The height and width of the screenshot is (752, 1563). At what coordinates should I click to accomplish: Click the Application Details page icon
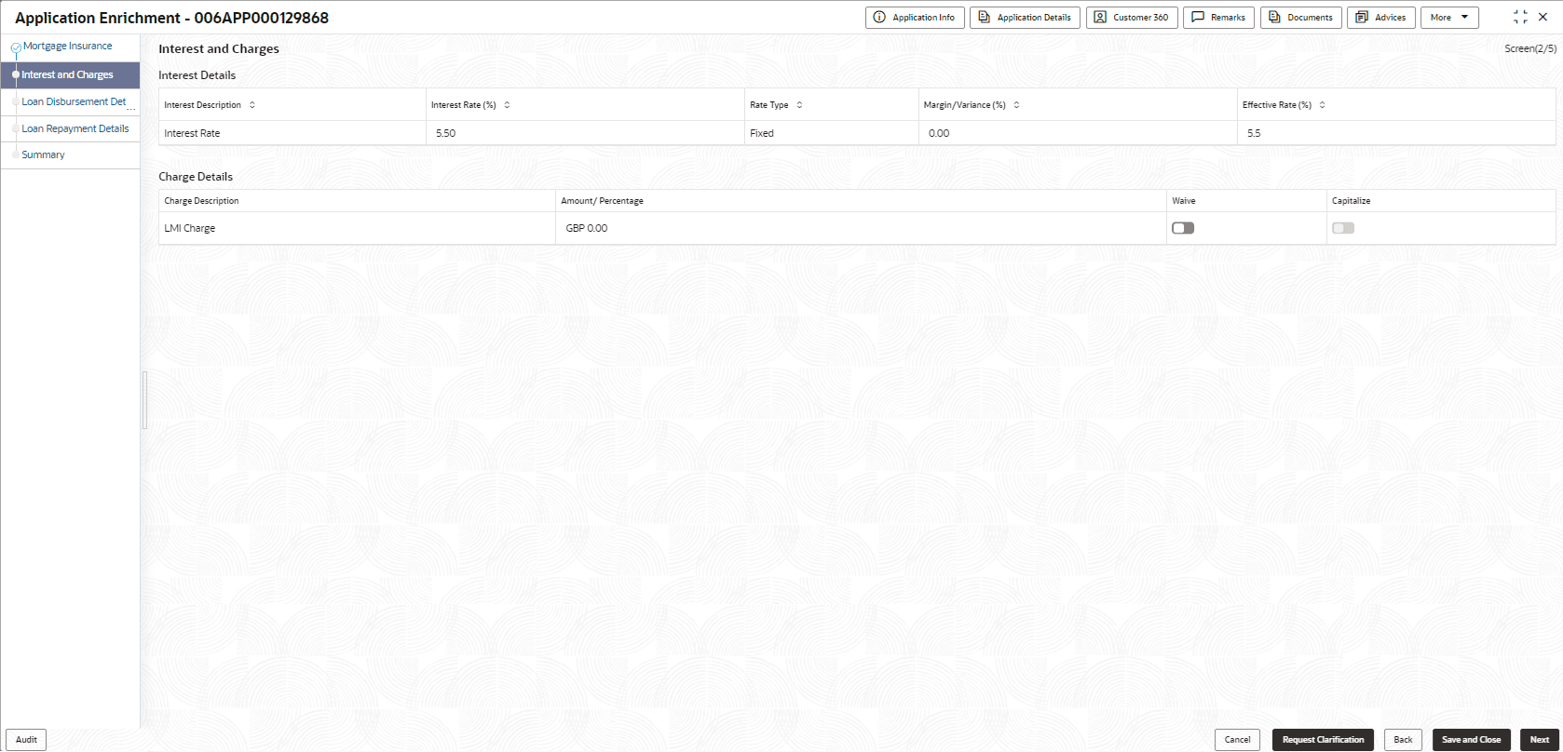click(984, 18)
